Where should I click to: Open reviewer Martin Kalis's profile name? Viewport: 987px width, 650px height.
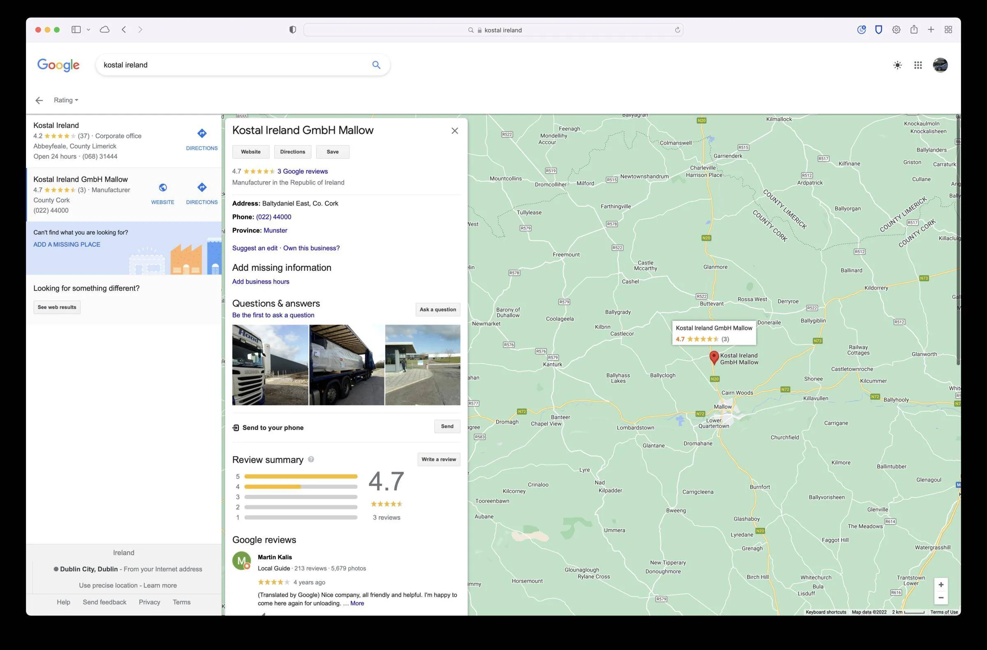[275, 557]
